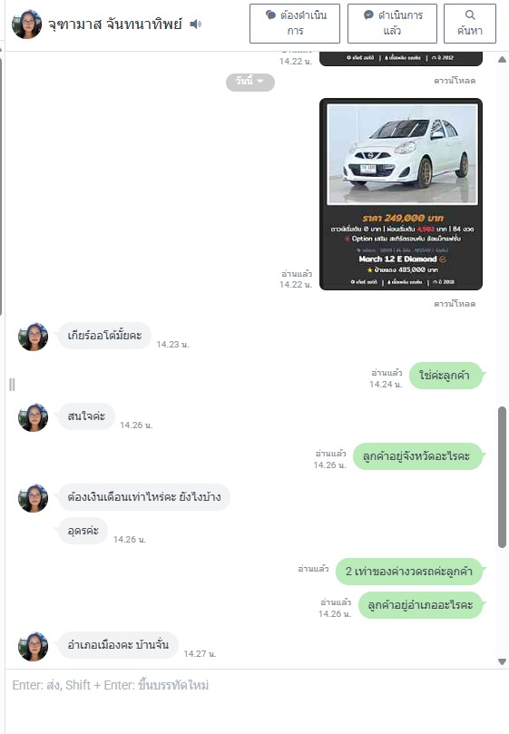The image size is (509, 734).
Task: Click avatar beside 'สนใจค่ะ' message
Action: (x=33, y=417)
